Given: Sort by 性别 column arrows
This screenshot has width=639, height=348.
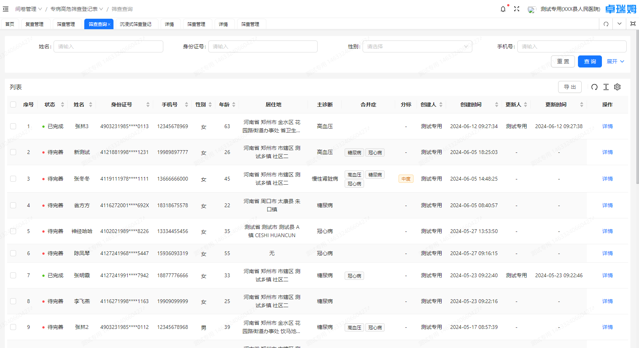Looking at the screenshot, I should 210,105.
